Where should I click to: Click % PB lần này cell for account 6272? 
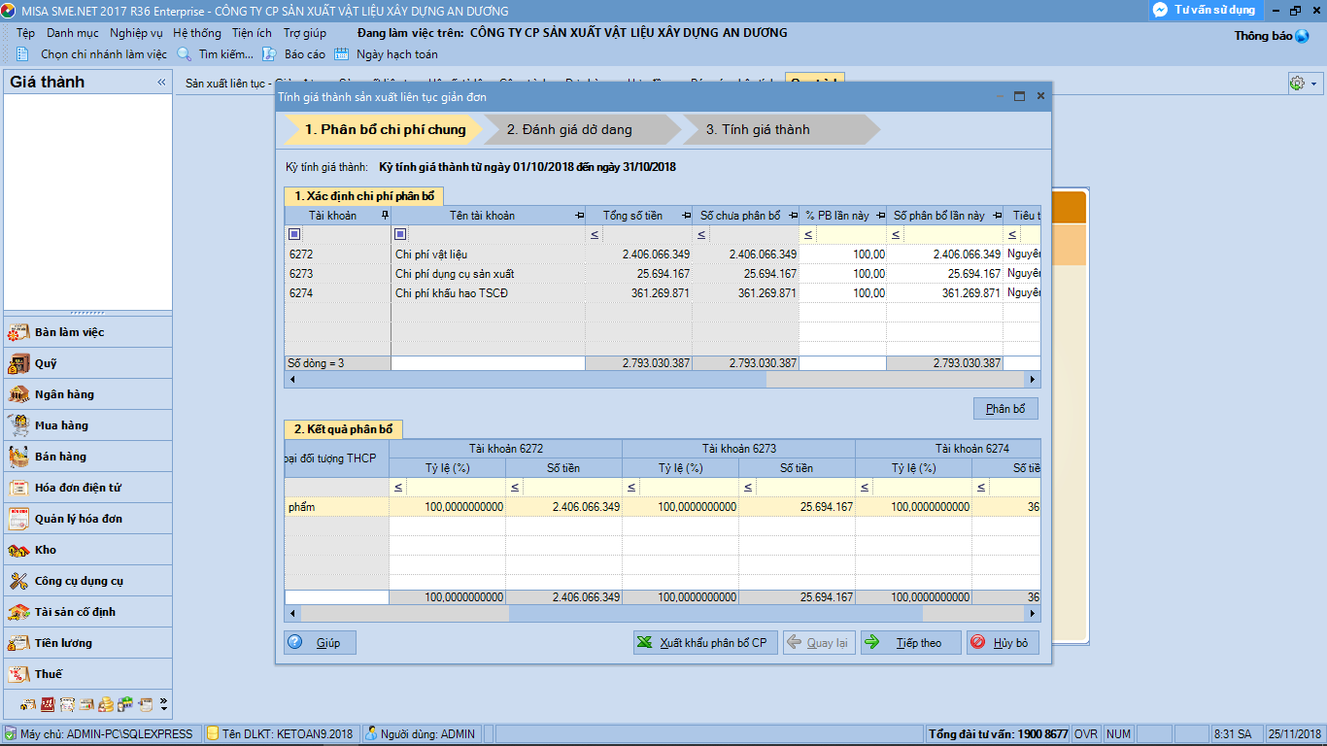point(843,254)
